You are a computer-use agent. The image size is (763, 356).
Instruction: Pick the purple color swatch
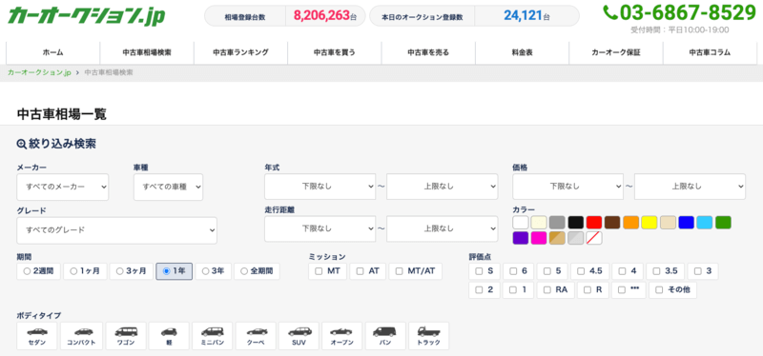[521, 238]
